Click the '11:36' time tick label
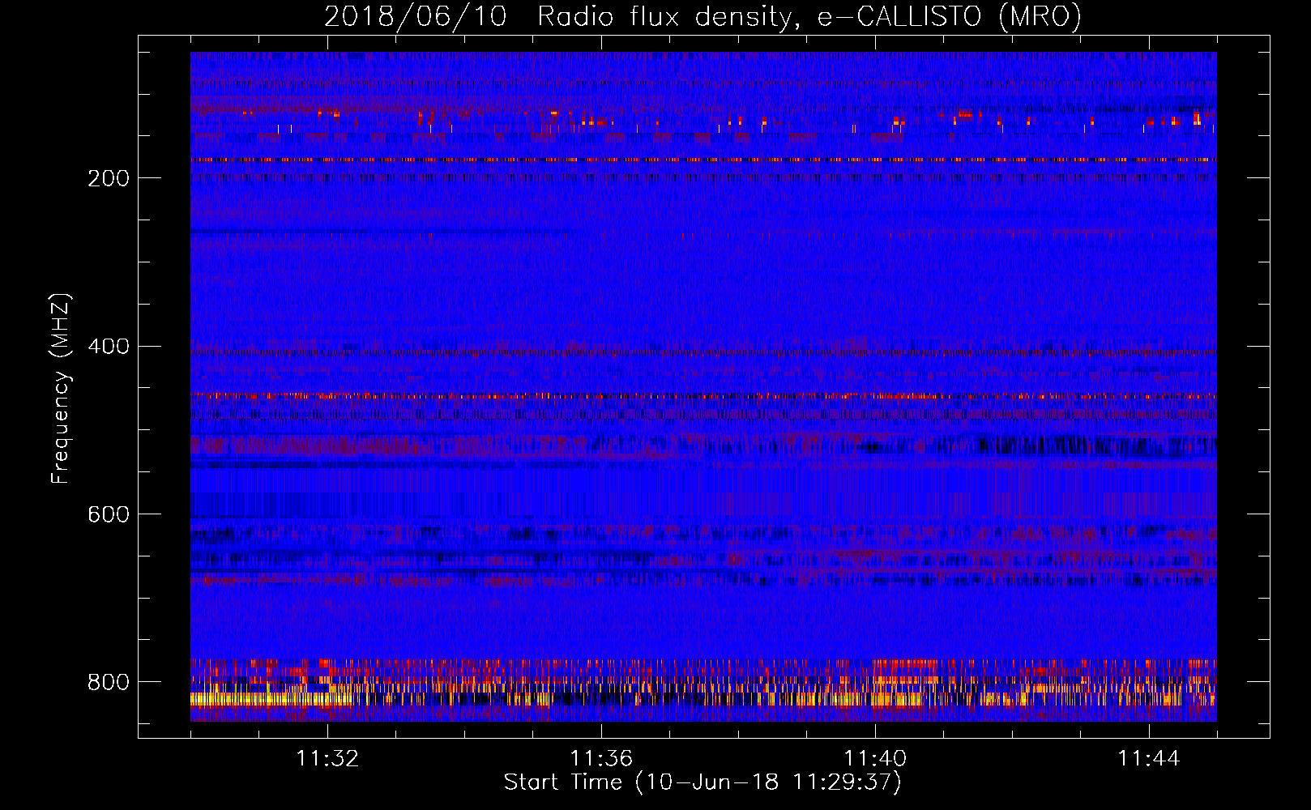This screenshot has height=810, width=1311. pos(601,759)
